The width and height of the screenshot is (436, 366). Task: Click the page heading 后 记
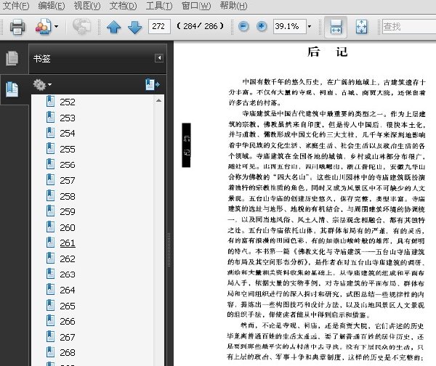(327, 52)
